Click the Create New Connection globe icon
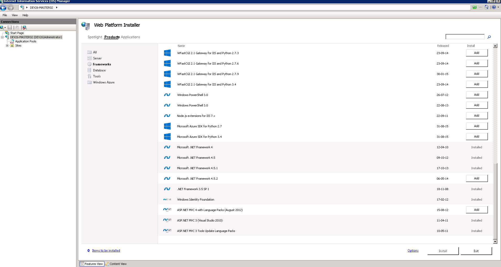Viewport: 501px width, 267px height. click(2, 27)
